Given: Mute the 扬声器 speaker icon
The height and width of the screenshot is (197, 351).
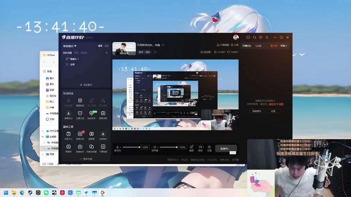Looking at the screenshot, I should coord(154,147).
